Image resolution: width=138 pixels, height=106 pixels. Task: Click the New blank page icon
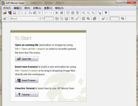[19, 13]
